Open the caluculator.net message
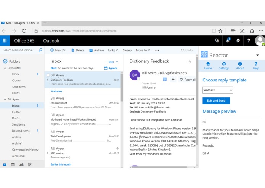This screenshot has width=265, height=188. coord(83,102)
